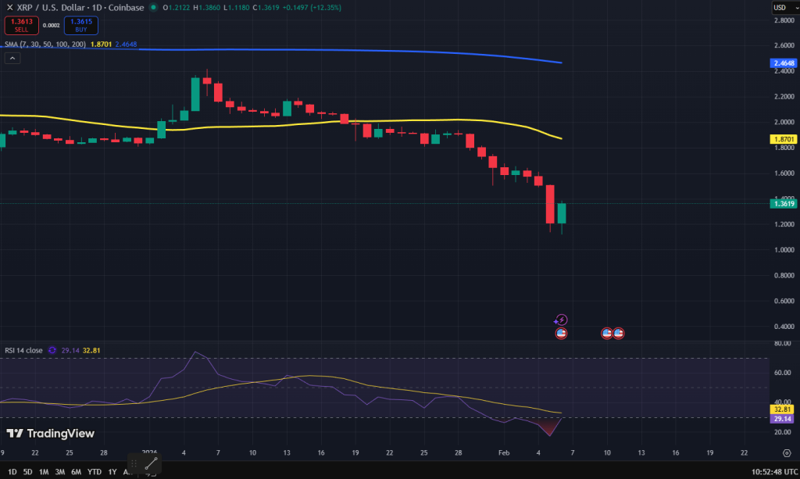Select the 1Y time range
Screen dimensions: 800x479
pyautogui.click(x=112, y=472)
